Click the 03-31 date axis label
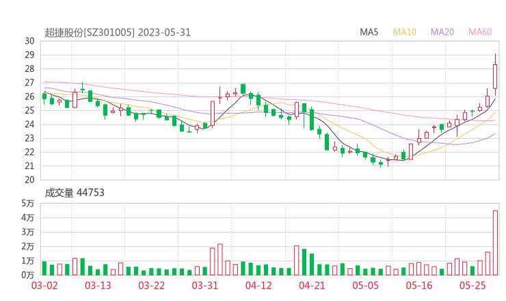The height and width of the screenshot is (301, 506). tap(205, 285)
